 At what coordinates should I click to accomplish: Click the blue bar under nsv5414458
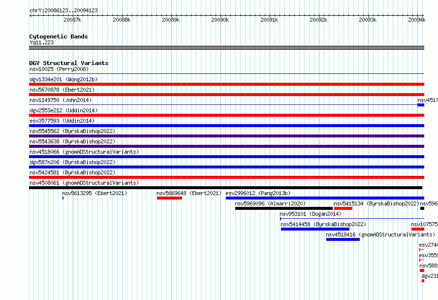click(x=315, y=229)
